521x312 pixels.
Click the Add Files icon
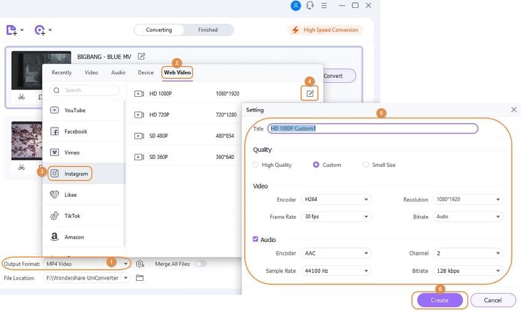[12, 30]
